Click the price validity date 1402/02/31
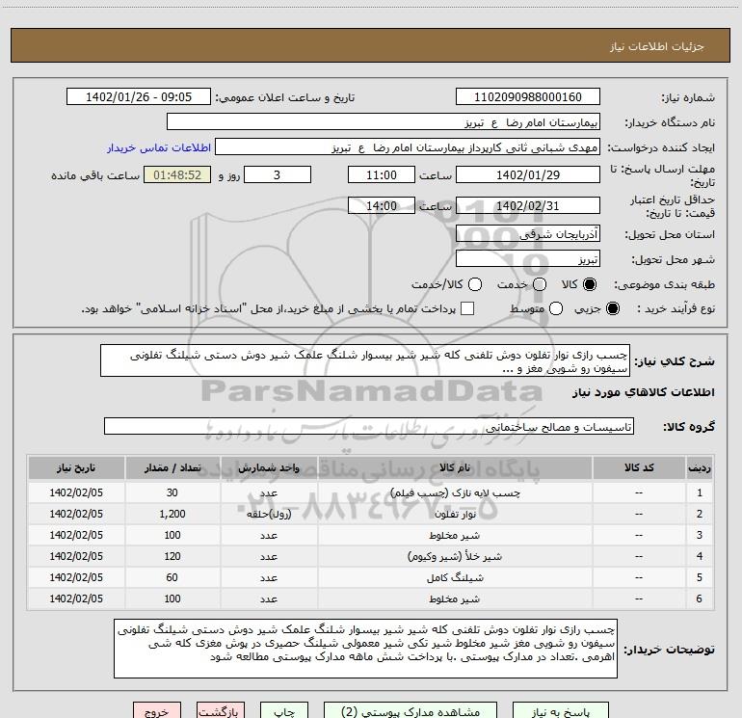 tap(528, 205)
